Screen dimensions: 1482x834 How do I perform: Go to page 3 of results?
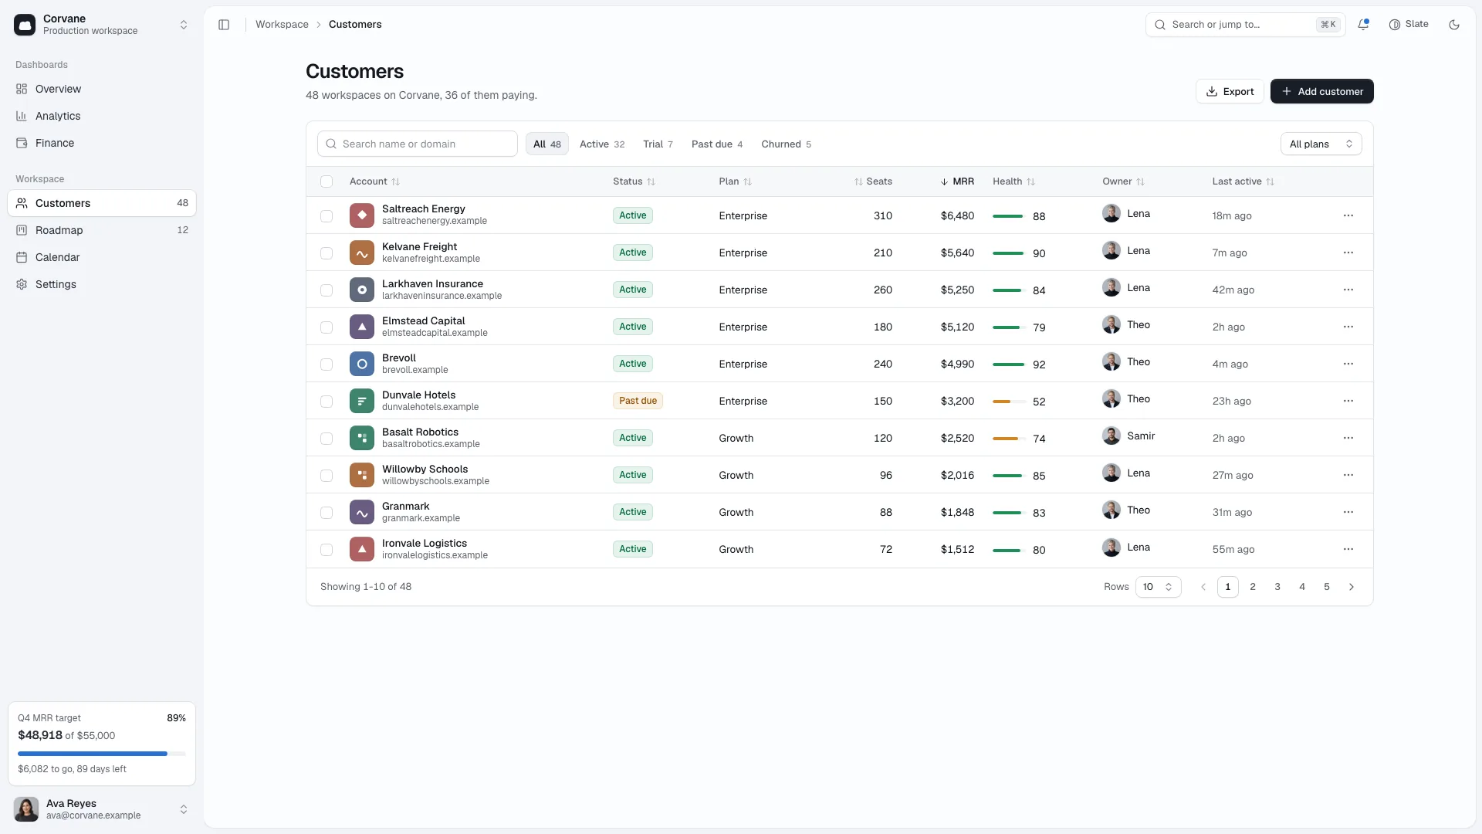point(1277,587)
